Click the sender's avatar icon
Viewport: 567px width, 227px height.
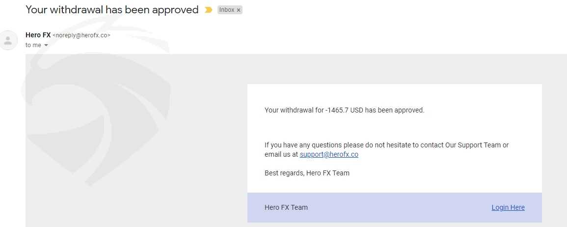pos(8,40)
